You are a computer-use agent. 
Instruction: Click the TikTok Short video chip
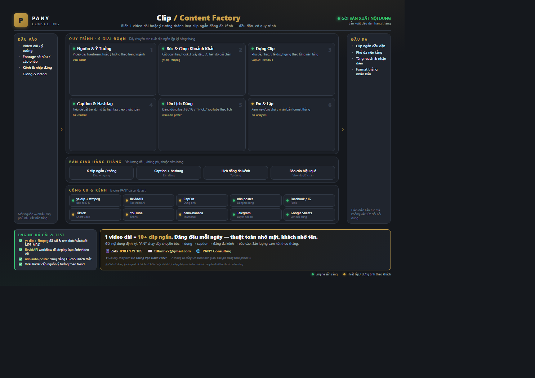(x=95, y=215)
